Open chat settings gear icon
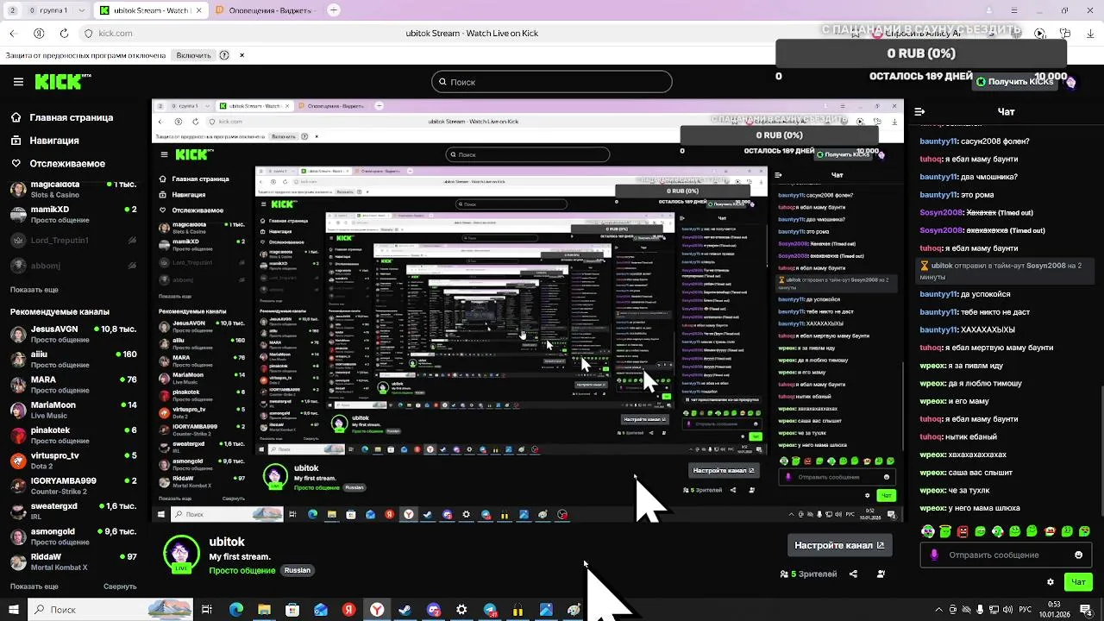 coord(1051,582)
